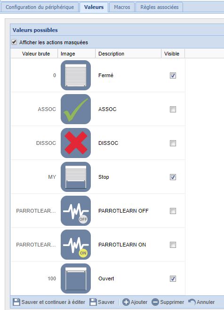Click the PARROTLEARN ON waveform icon

click(x=76, y=245)
